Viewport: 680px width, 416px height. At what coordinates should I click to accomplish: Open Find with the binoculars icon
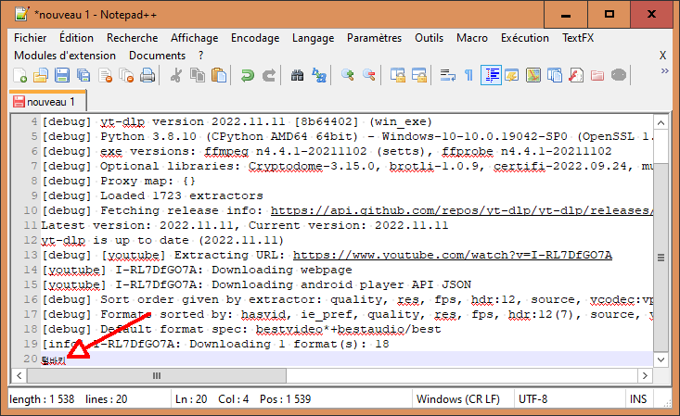tap(297, 75)
